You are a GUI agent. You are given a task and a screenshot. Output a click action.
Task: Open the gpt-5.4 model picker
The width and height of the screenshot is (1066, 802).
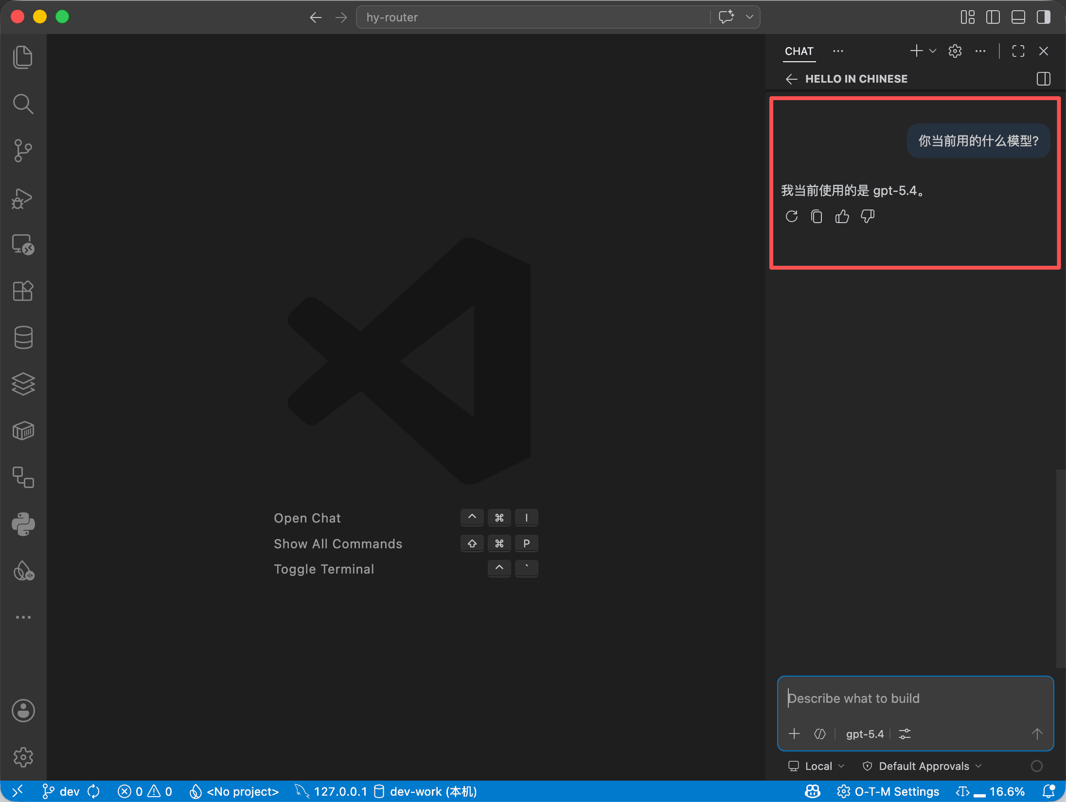point(865,734)
